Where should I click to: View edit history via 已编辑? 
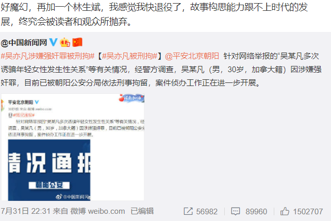(x=142, y=211)
